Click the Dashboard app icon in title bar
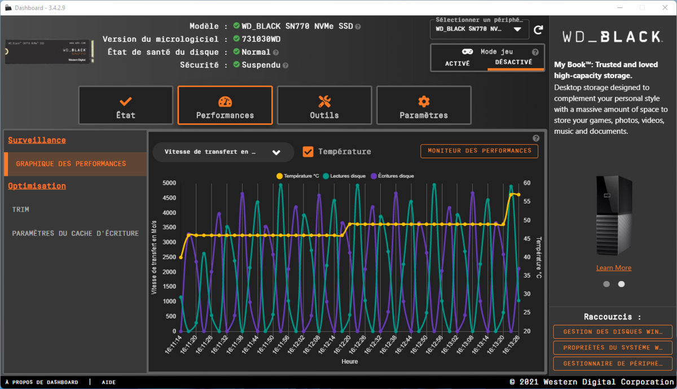677x389 pixels. [8, 8]
